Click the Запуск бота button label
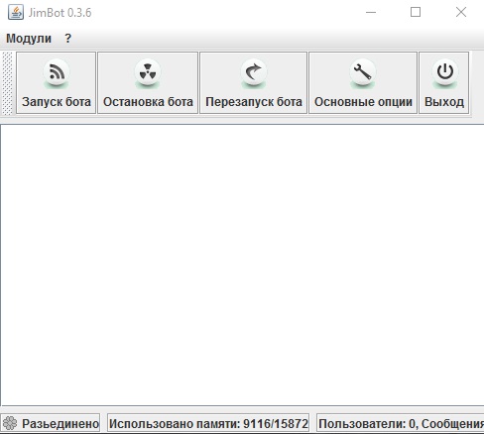 tap(57, 102)
